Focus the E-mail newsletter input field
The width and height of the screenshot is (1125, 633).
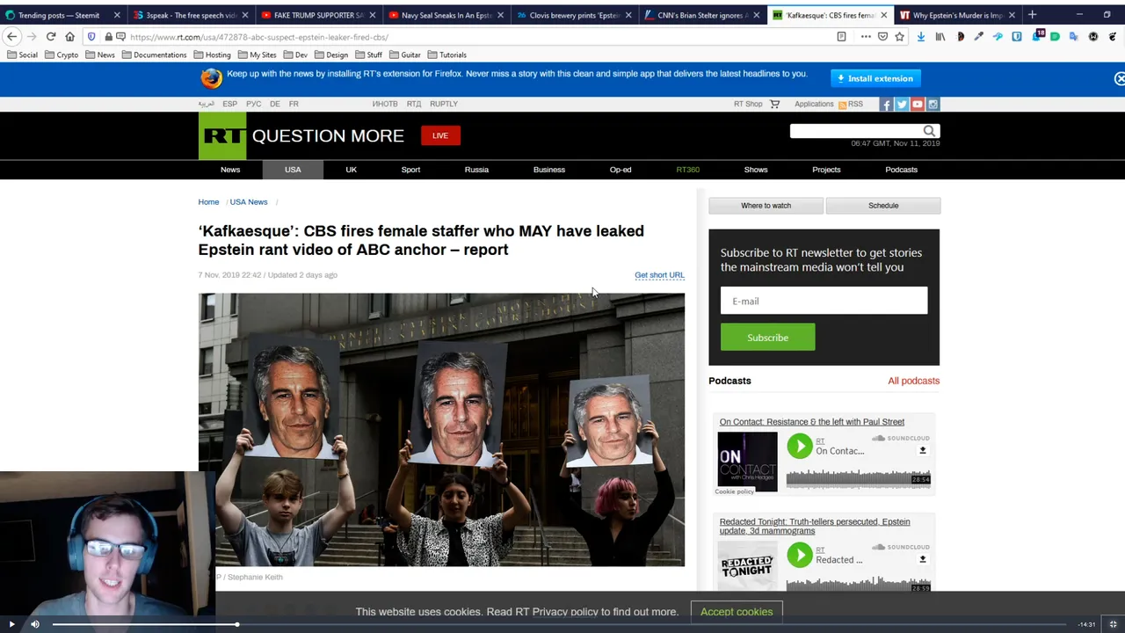point(824,301)
